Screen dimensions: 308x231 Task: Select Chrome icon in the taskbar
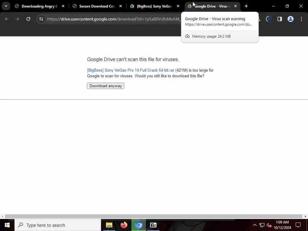(138, 225)
